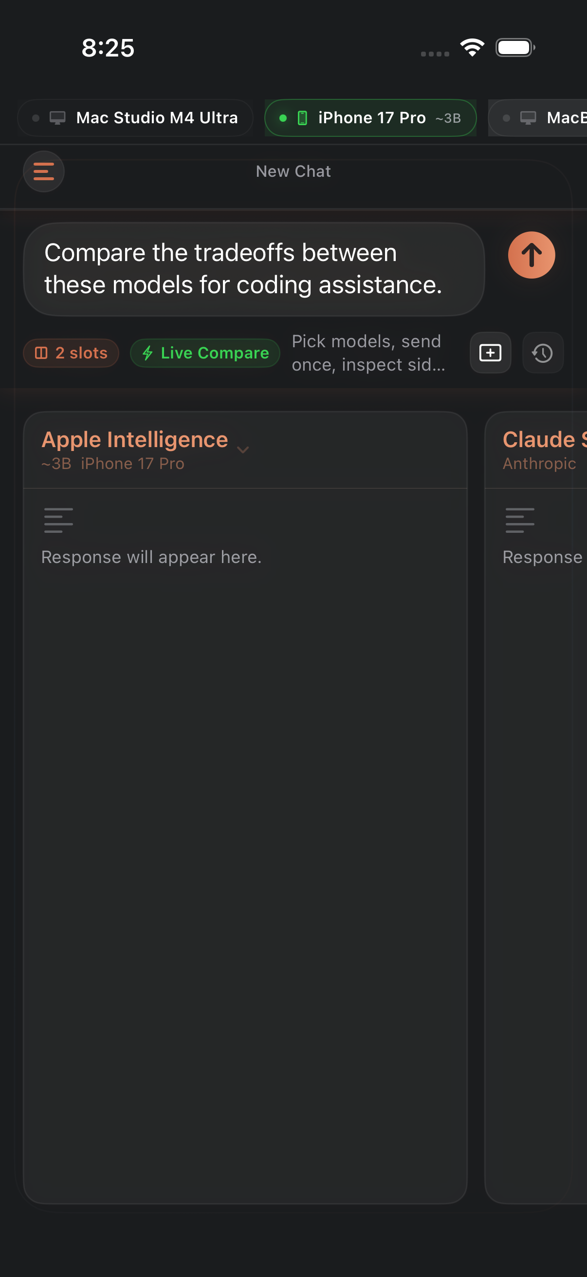Click the monitor icon on the Mac Studio tab
The height and width of the screenshot is (1277, 587).
click(57, 118)
